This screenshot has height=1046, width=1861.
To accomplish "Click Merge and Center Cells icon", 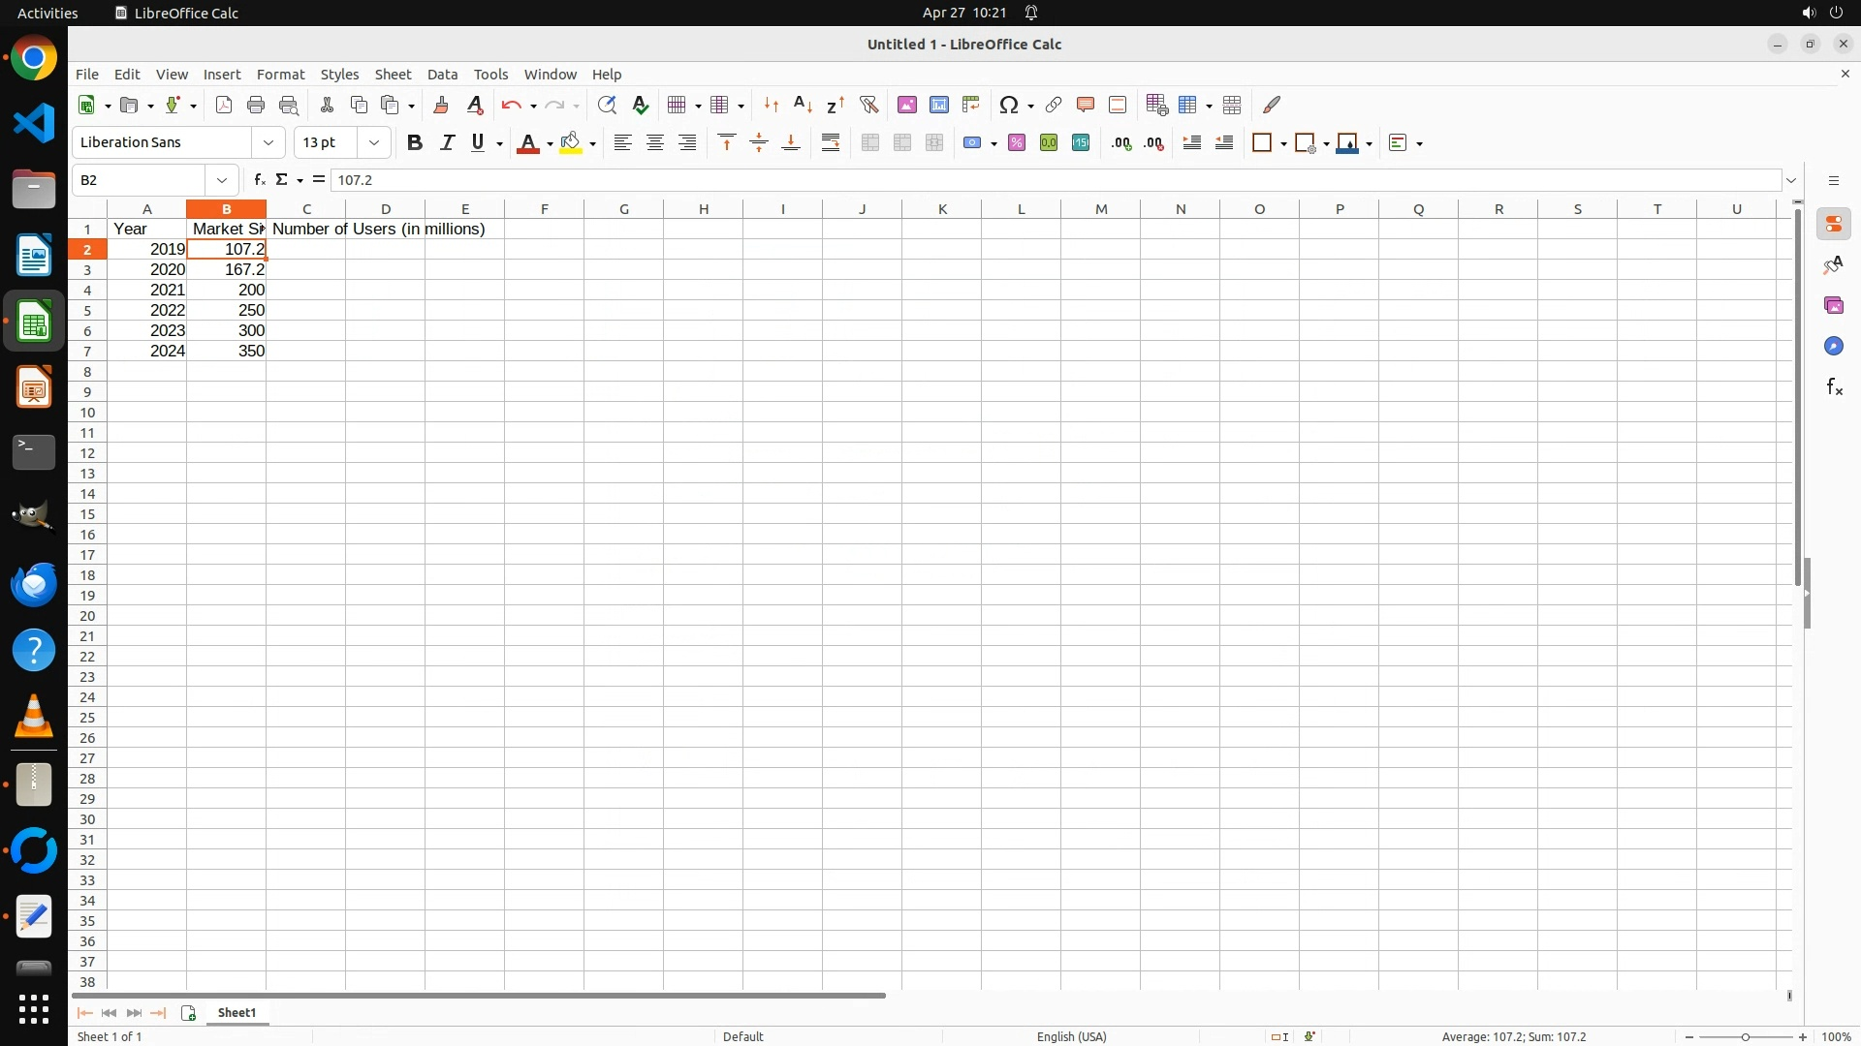I will 870,143.
